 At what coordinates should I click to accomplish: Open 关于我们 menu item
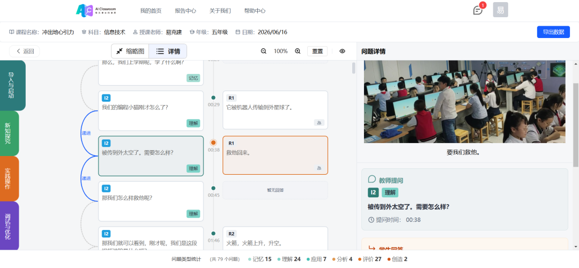click(220, 11)
